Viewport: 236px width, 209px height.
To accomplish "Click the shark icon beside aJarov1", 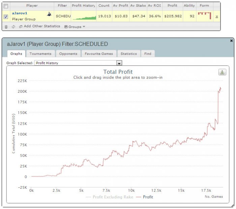I will click(x=49, y=14).
